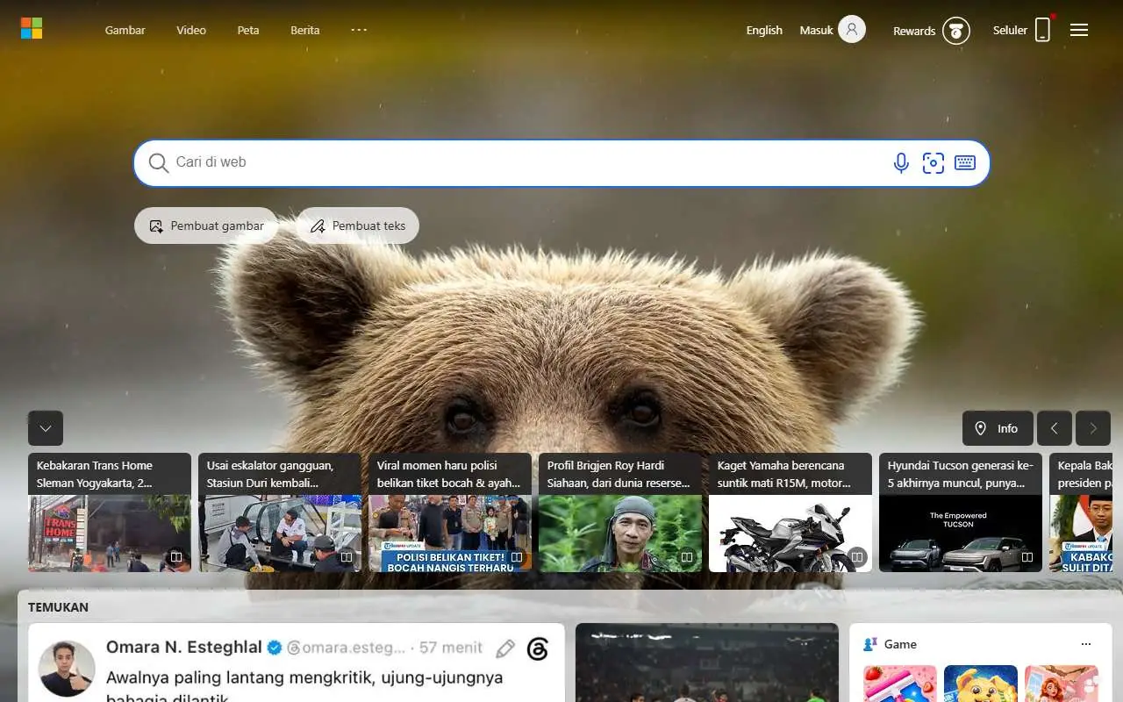Open image Info button

(x=998, y=428)
